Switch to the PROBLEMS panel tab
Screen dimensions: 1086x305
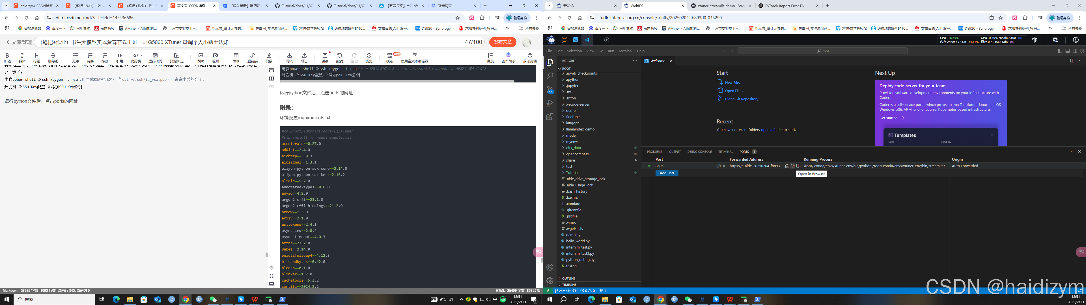654,152
